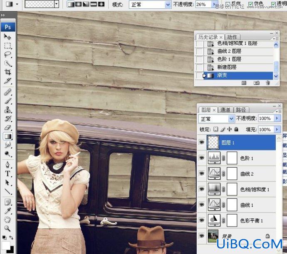This screenshot has height=254, width=287.
Task: Select the Eyedropper tool
Action: 7,211
